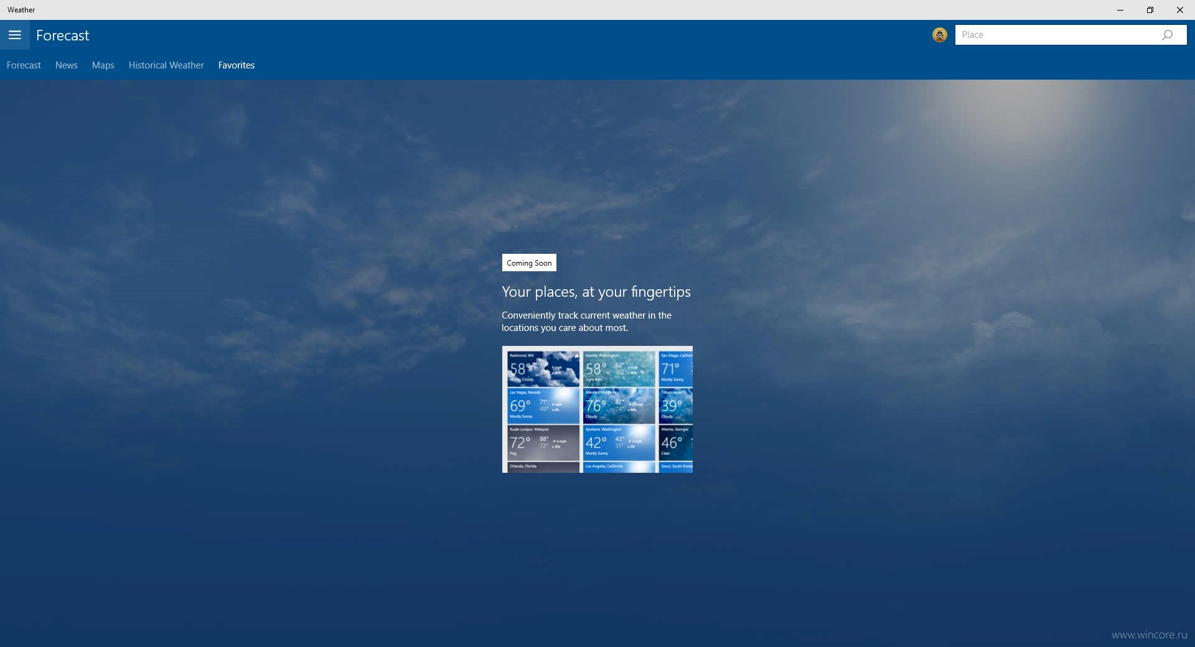Close the Weather window
This screenshot has height=647, width=1195.
[x=1180, y=10]
